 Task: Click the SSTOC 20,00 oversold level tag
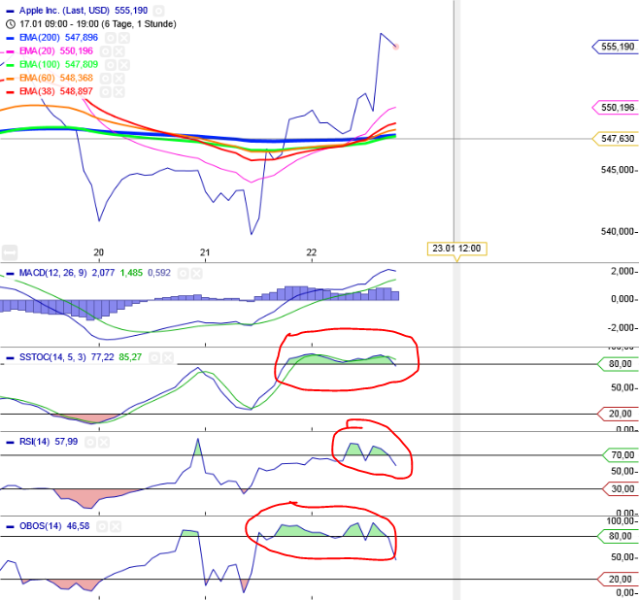pos(618,415)
